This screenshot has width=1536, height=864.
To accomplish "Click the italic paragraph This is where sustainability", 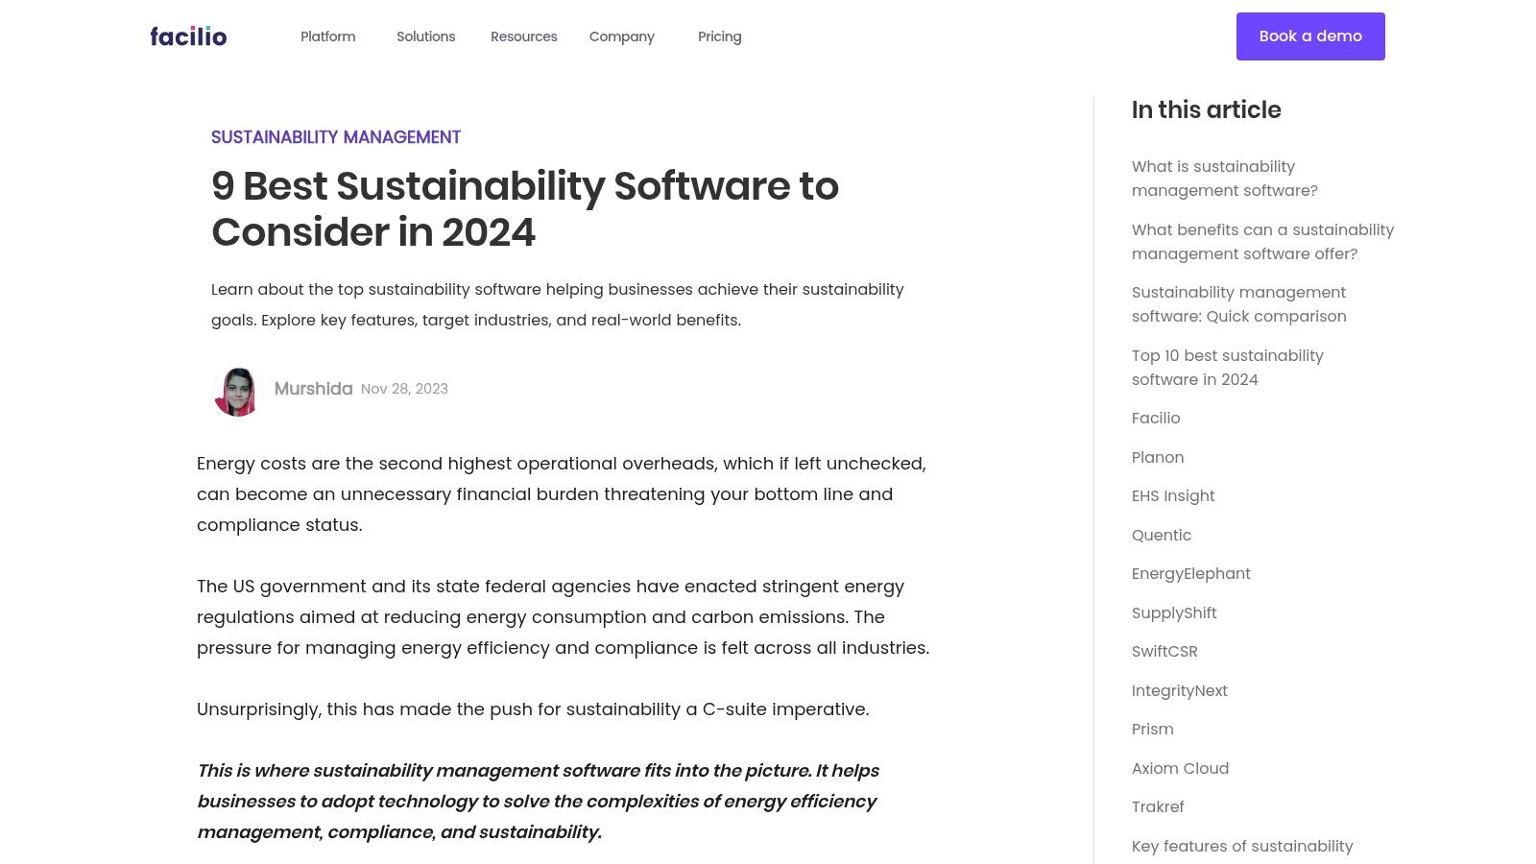I will pos(538,802).
